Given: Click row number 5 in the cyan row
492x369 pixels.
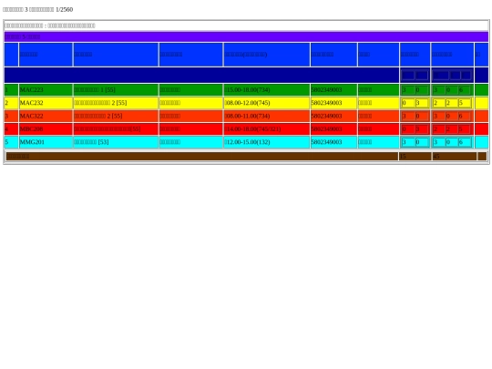Looking at the screenshot, I should pyautogui.click(x=6, y=142).
